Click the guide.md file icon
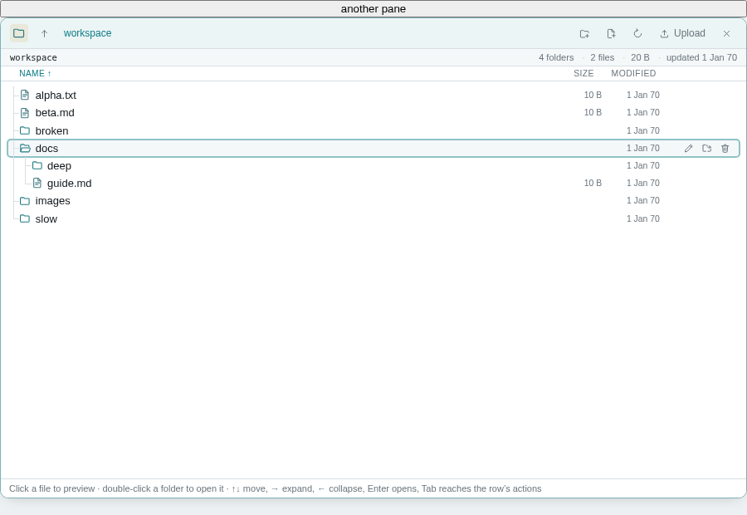 point(37,183)
